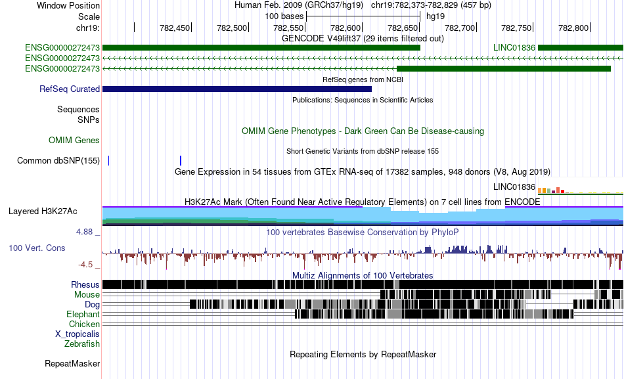The image size is (624, 379).
Task: Click the chr19: ruler label
Action: [88, 28]
